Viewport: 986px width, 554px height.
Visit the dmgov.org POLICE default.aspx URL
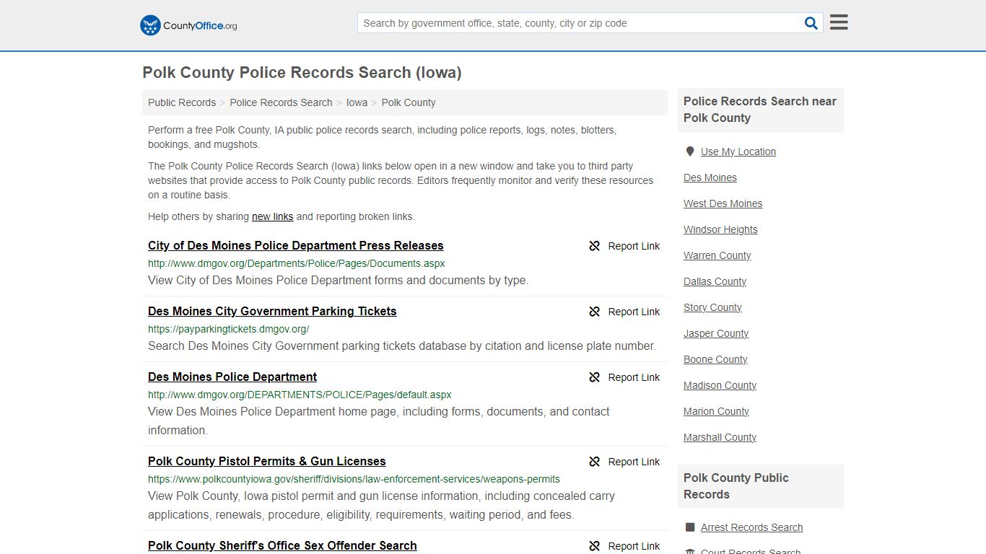pos(300,395)
